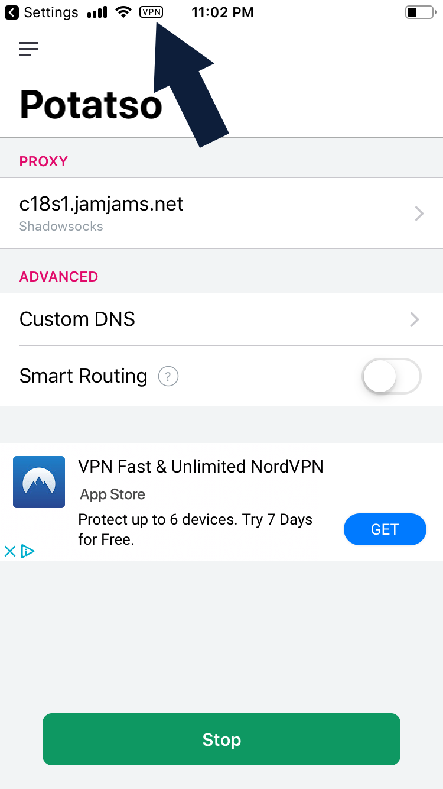Open the NordVPN ad title link
The height and width of the screenshot is (789, 443).
point(201,467)
